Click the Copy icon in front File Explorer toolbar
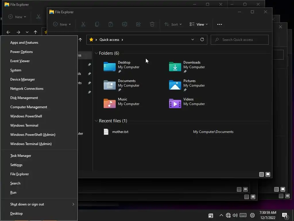The height and width of the screenshot is (221, 294). (x=97, y=24)
